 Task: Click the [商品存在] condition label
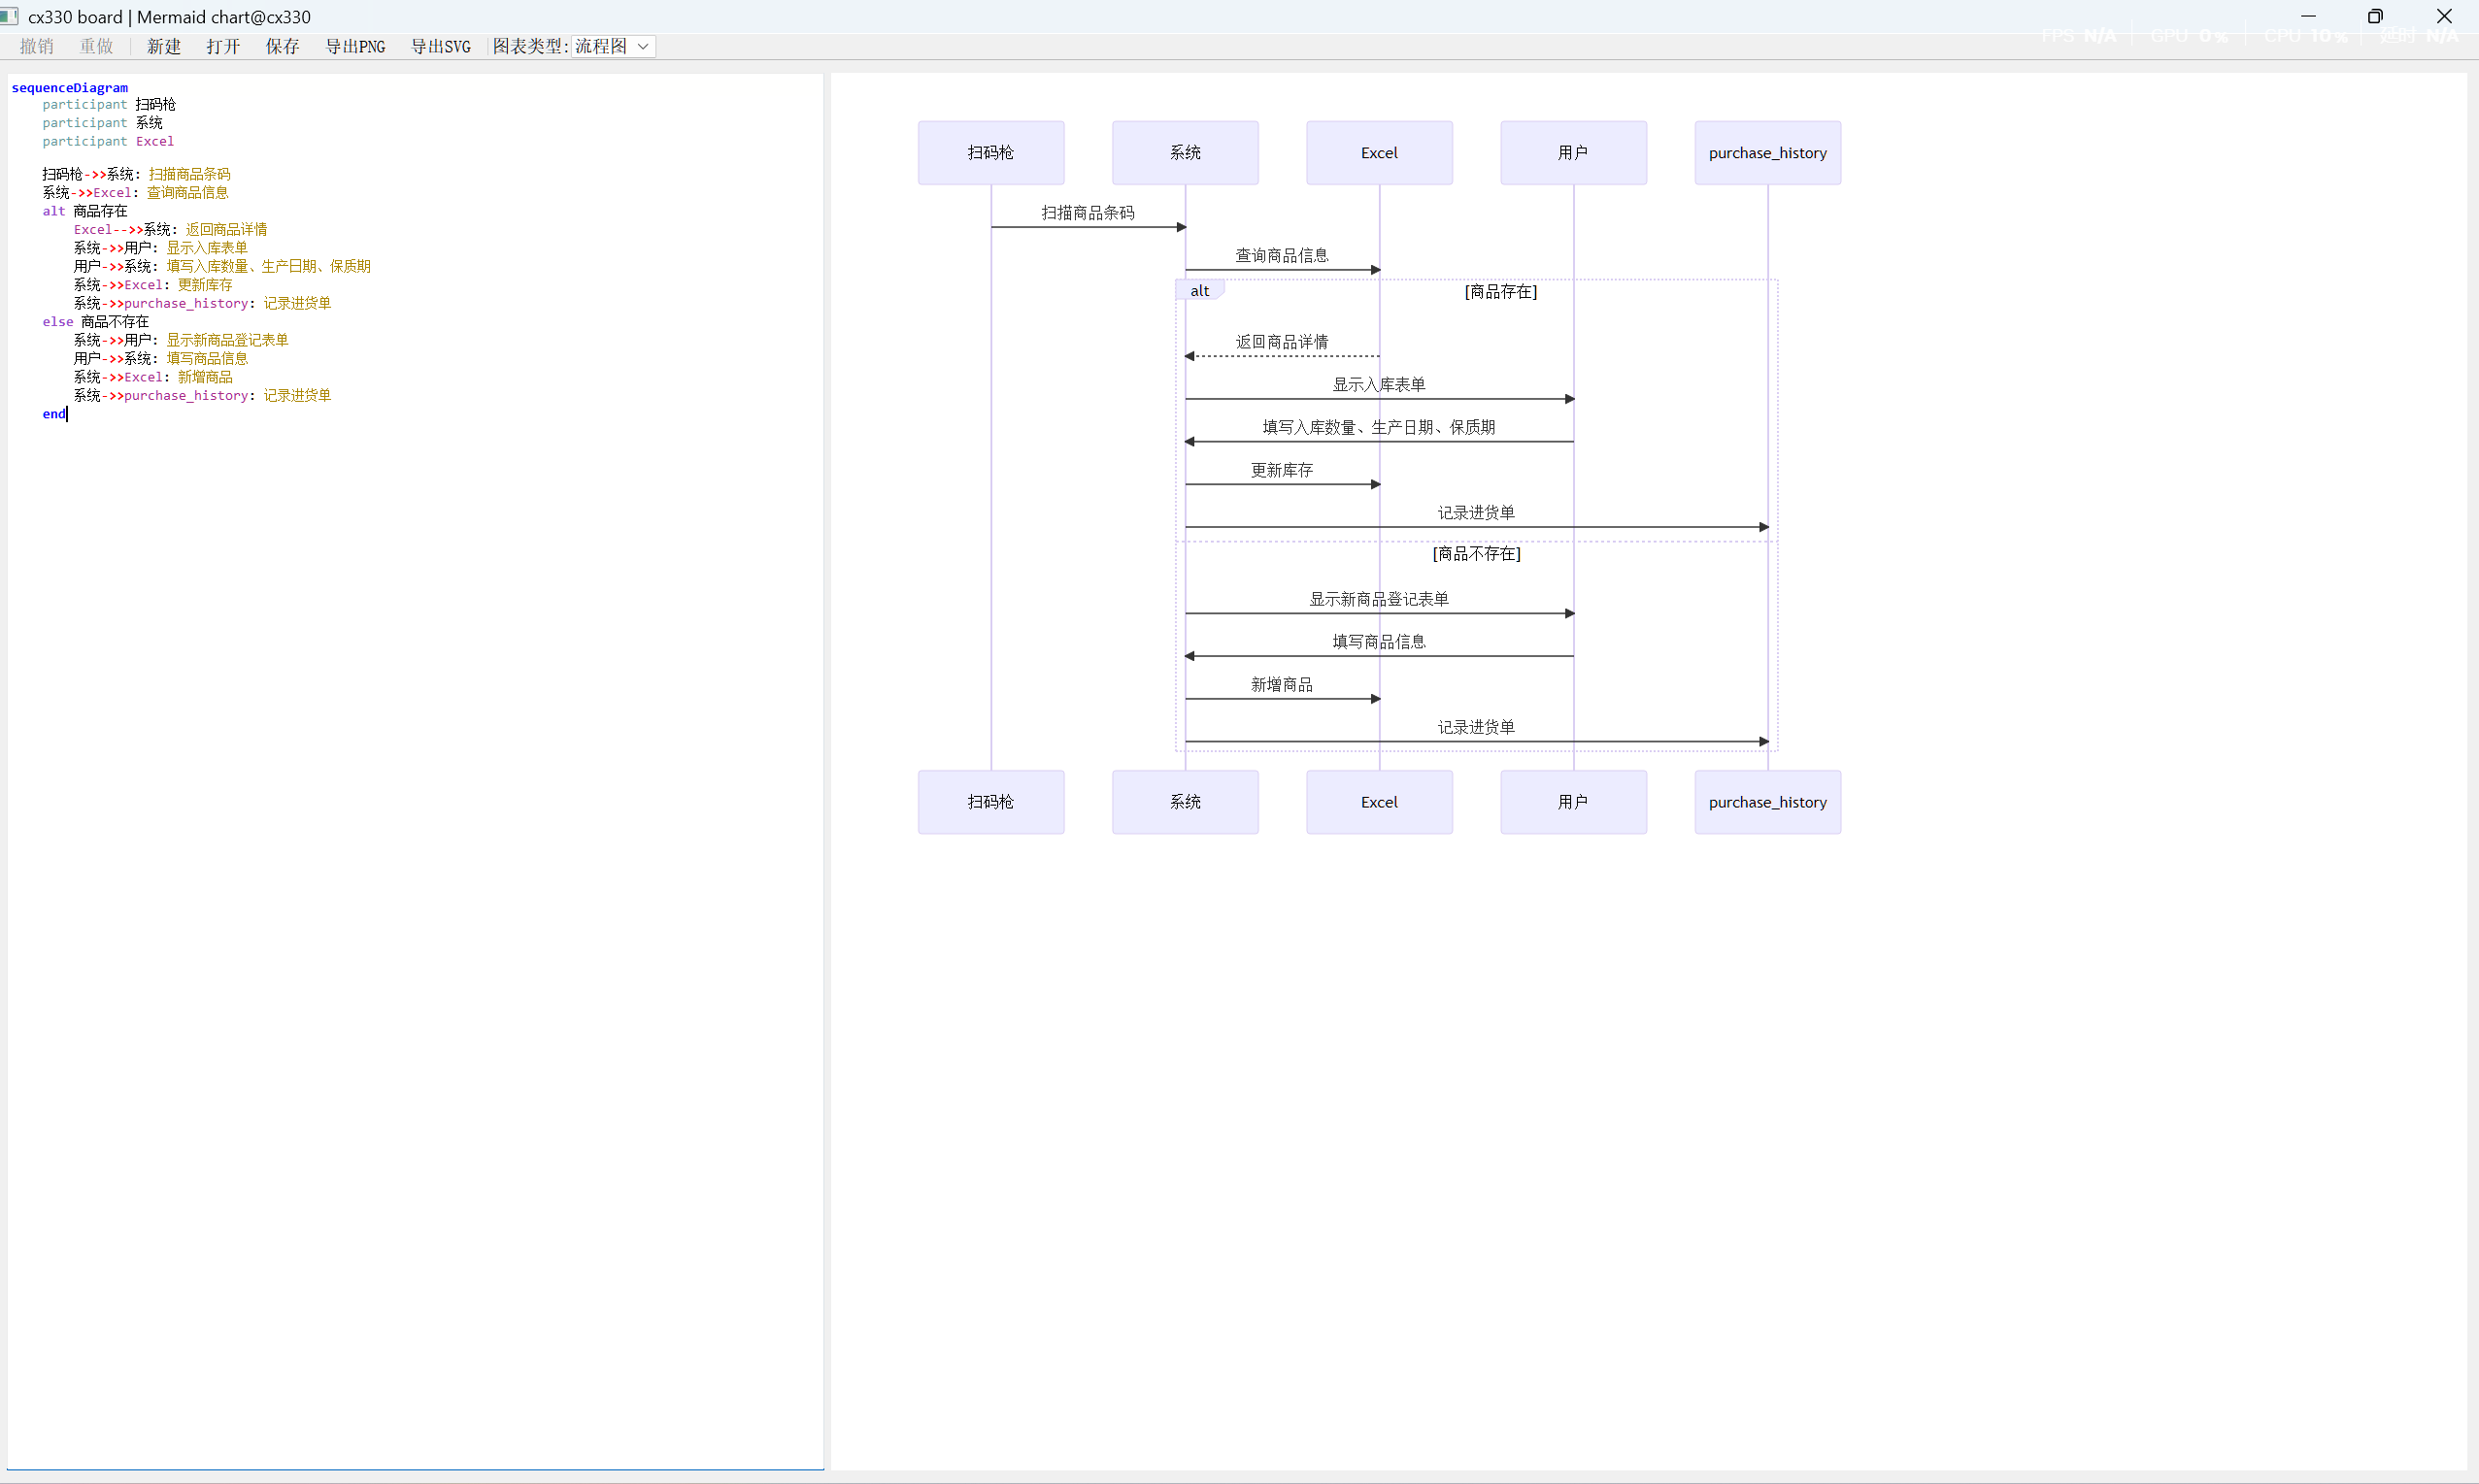[x=1500, y=291]
